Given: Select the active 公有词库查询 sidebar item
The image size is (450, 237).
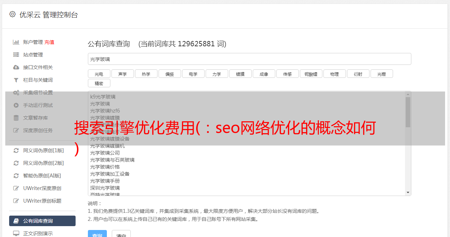Looking at the screenshot, I should [x=42, y=221].
